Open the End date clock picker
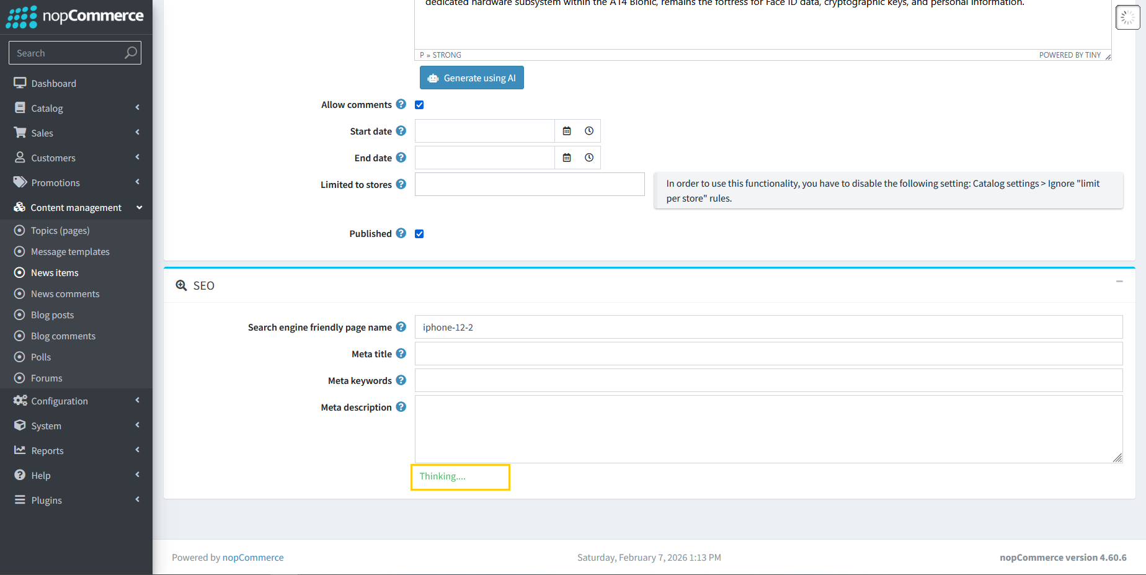The height and width of the screenshot is (575, 1146). pos(589,158)
